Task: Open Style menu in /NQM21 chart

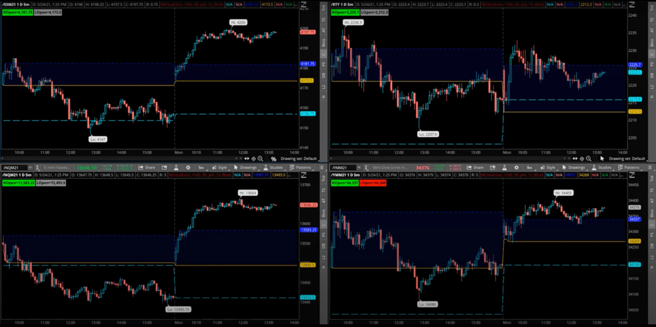Action: click(220, 168)
